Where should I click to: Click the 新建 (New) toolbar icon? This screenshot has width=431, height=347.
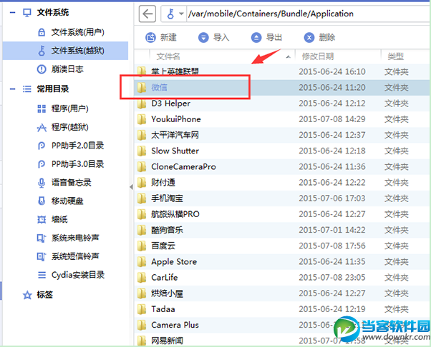(x=150, y=37)
